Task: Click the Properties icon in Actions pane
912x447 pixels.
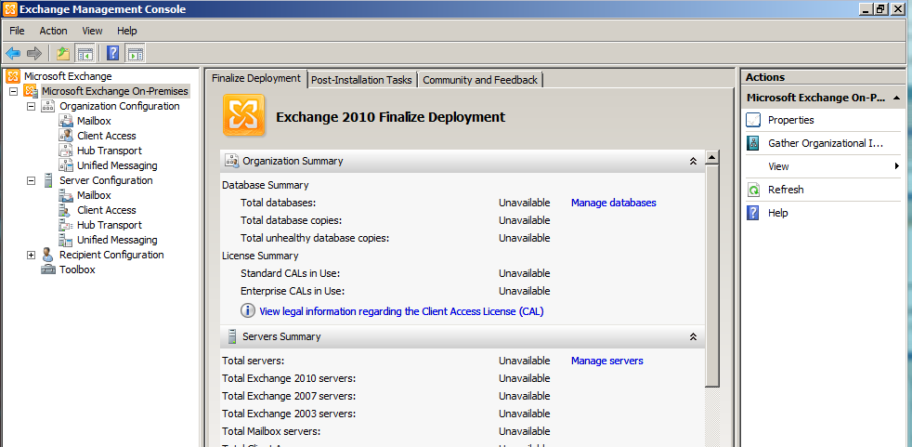Action: tap(753, 120)
